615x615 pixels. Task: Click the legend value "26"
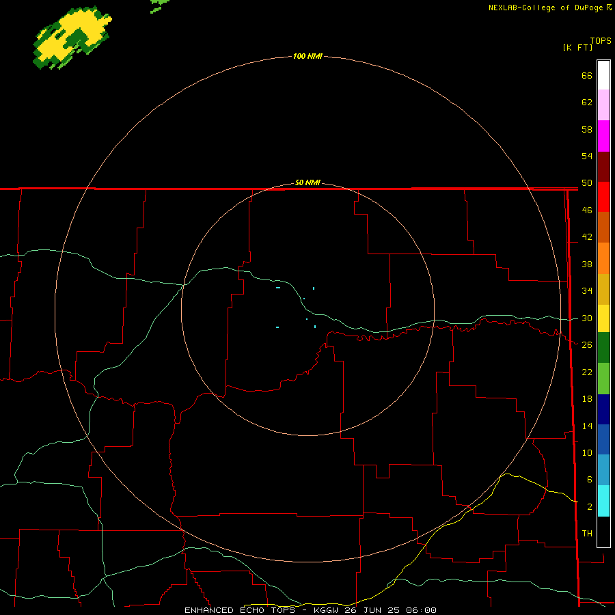587,345
